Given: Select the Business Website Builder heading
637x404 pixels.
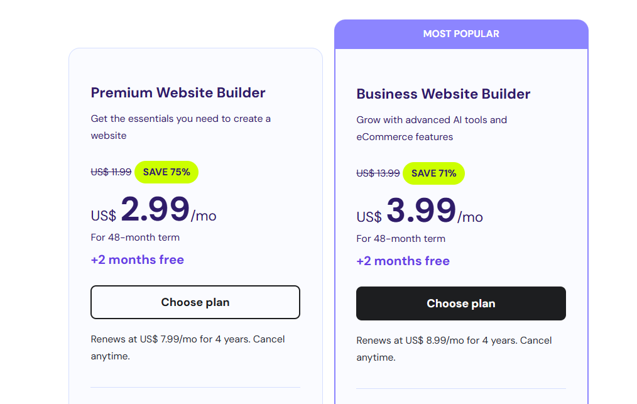Looking at the screenshot, I should click(444, 94).
